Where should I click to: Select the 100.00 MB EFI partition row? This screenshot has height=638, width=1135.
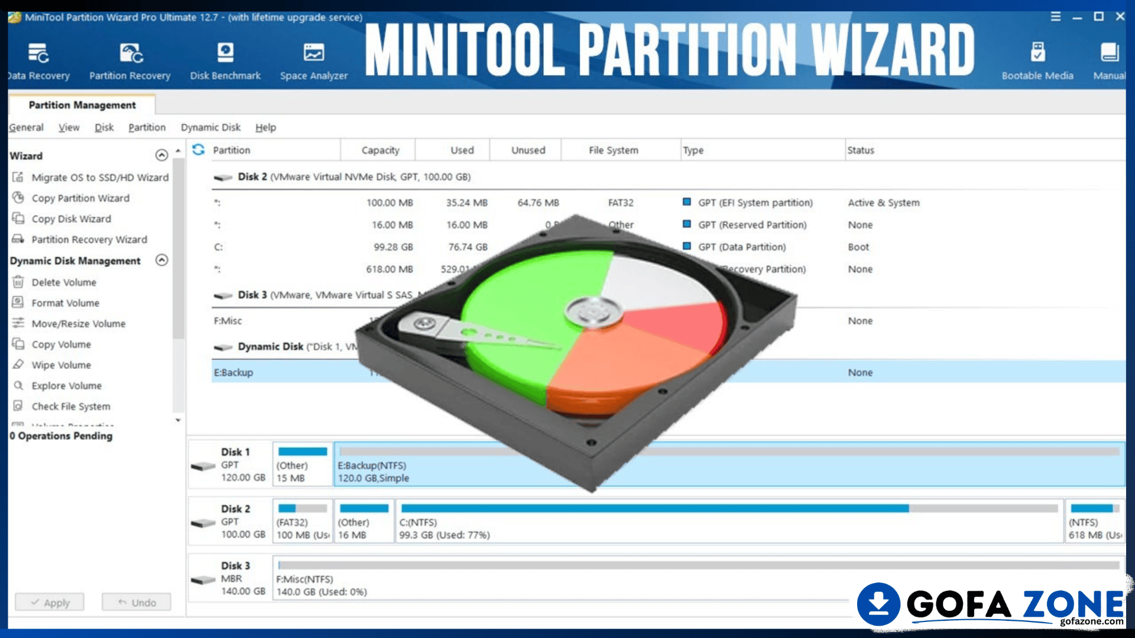pyautogui.click(x=668, y=203)
